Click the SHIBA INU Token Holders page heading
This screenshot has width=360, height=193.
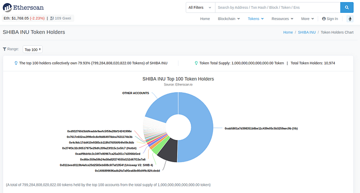tap(34, 32)
